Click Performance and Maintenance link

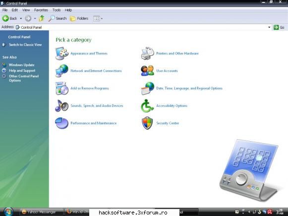click(94, 123)
